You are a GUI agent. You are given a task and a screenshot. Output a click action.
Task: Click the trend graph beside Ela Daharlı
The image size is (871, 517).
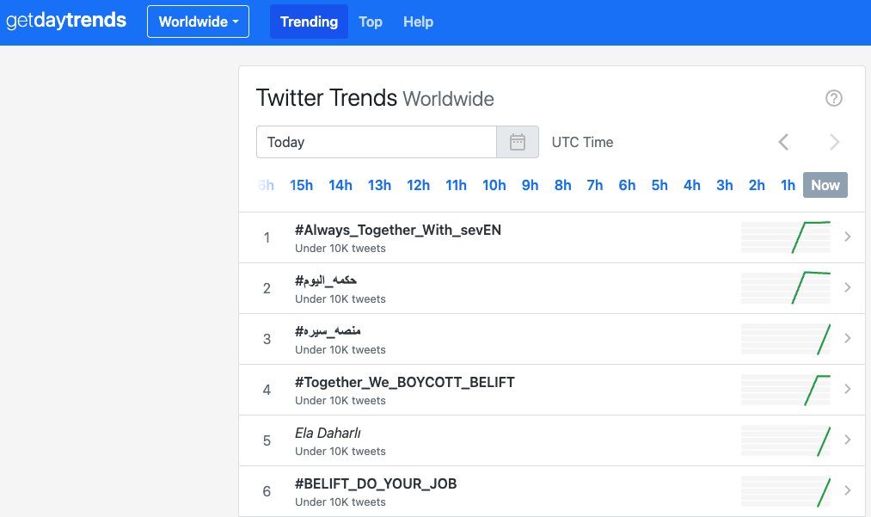785,440
